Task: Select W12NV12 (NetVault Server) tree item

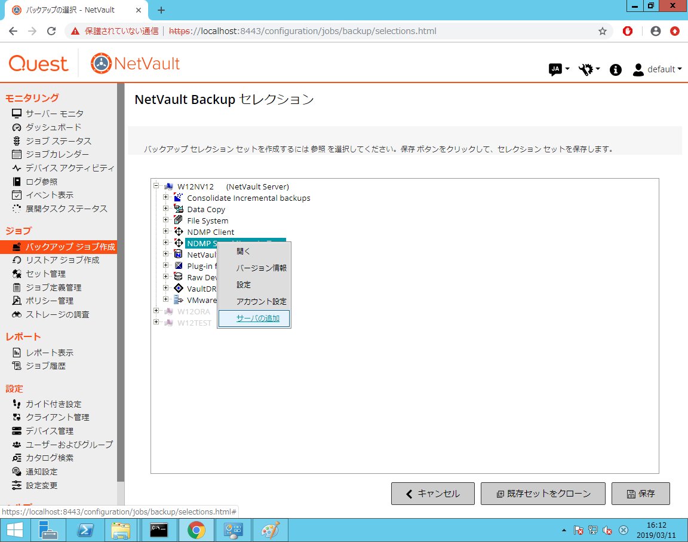Action: click(x=233, y=186)
